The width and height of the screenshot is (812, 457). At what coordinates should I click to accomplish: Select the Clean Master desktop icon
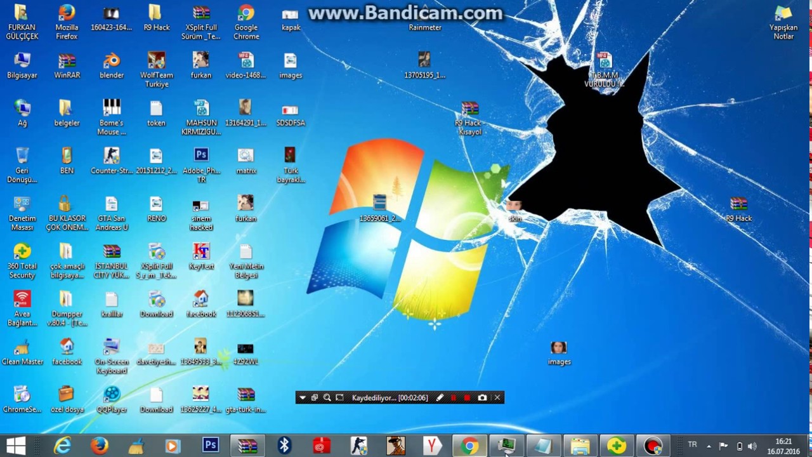(x=22, y=352)
